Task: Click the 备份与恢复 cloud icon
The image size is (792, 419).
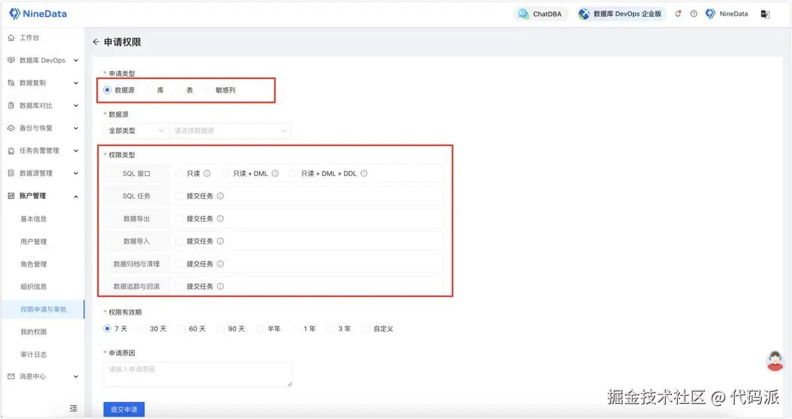Action: click(x=11, y=128)
